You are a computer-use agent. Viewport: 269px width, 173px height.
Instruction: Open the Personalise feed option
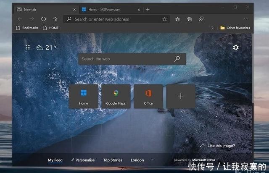[83, 160]
